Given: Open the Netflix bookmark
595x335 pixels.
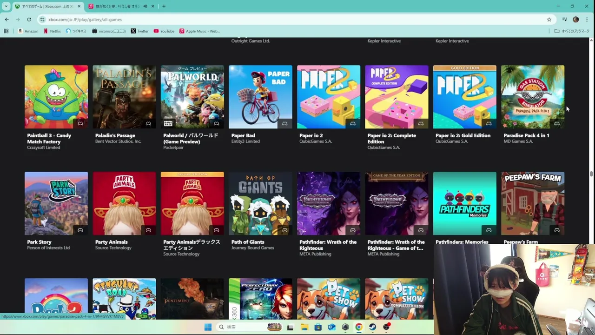Looking at the screenshot, I should [x=52, y=31].
